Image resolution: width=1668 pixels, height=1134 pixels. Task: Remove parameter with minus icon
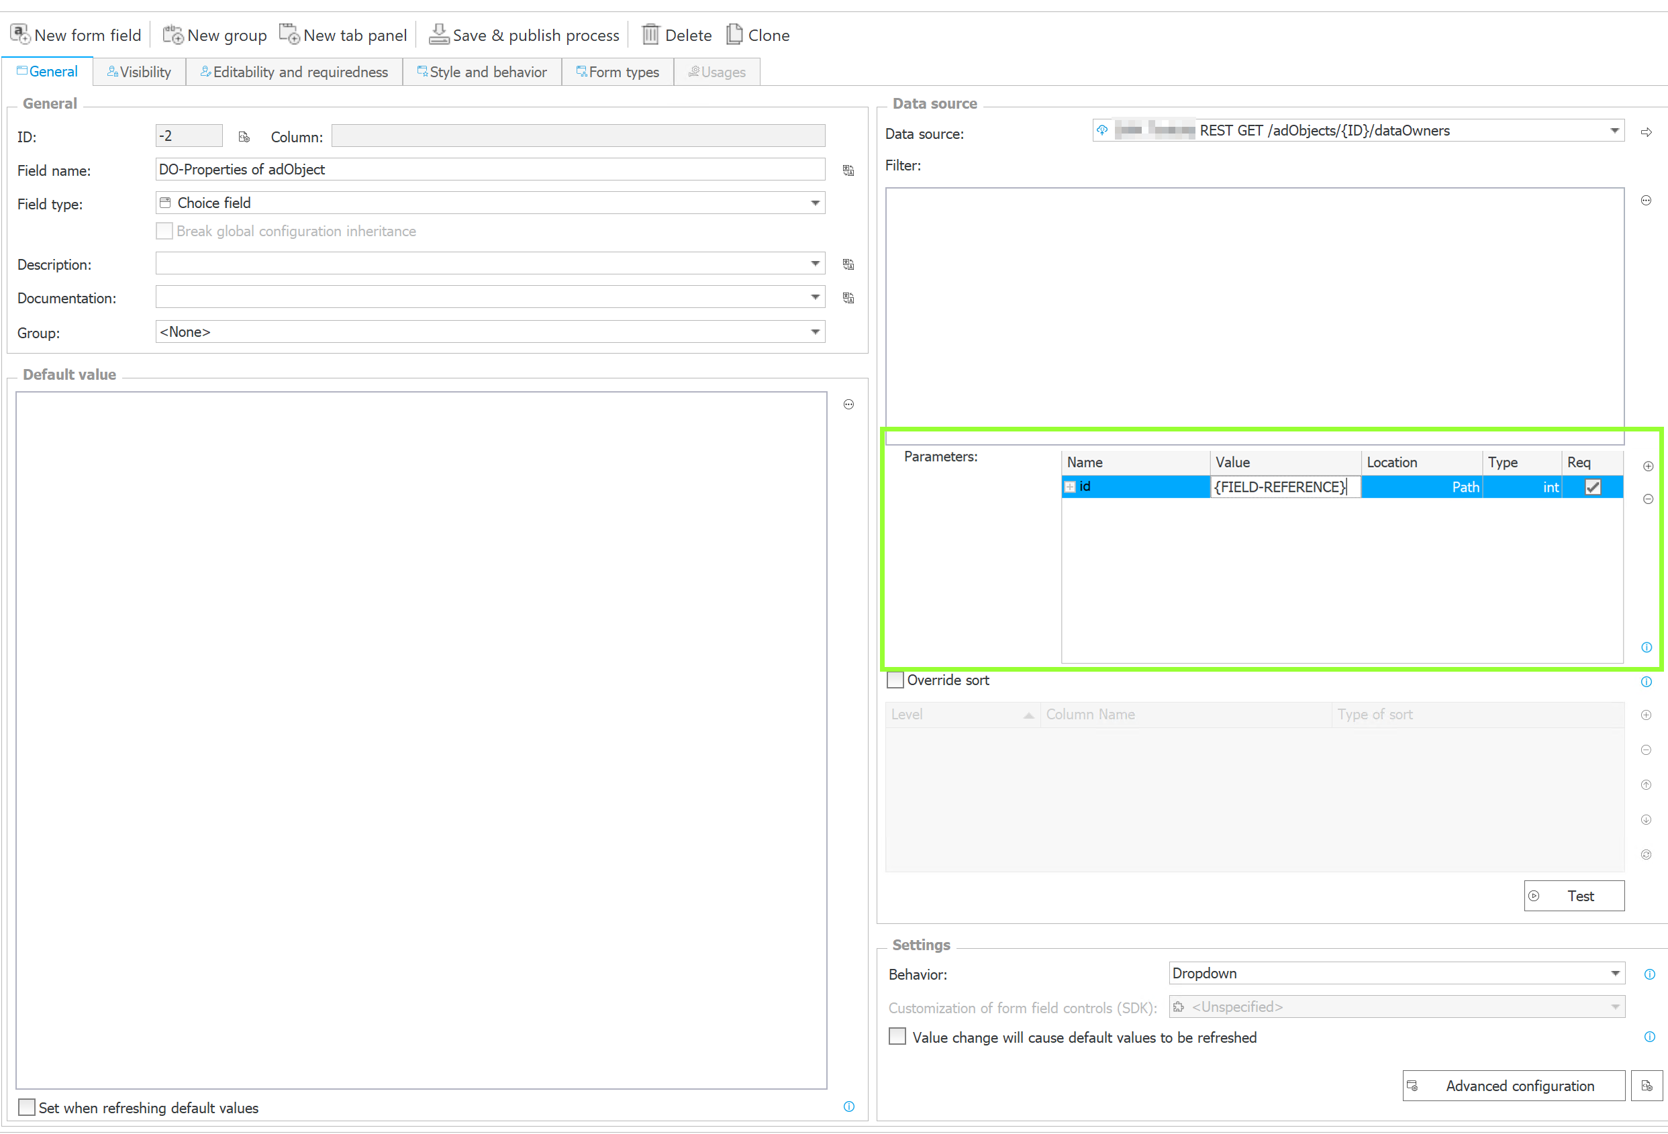point(1648,499)
